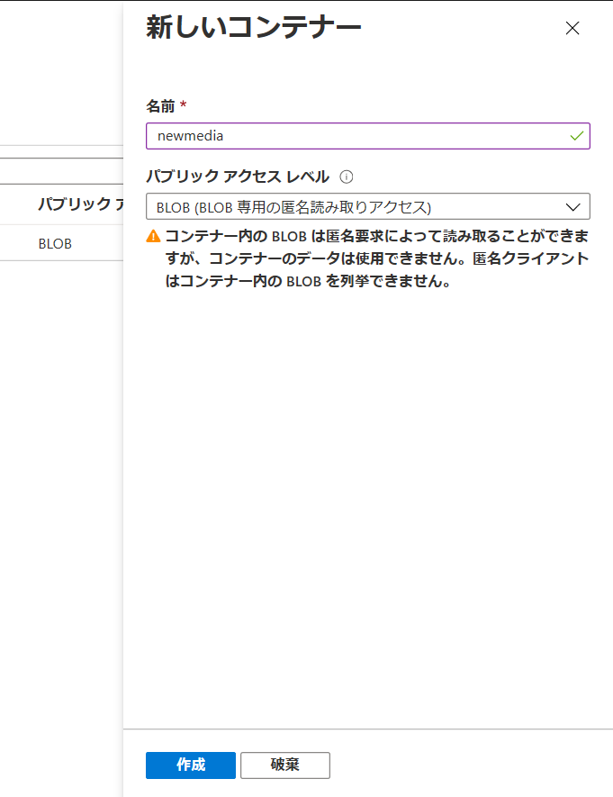
Task: Close the 新しいコンテナー panel with X
Action: 572,28
